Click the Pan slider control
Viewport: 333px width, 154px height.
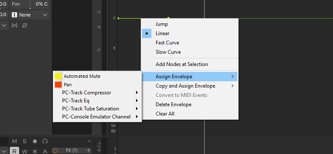pyautogui.click(x=30, y=4)
